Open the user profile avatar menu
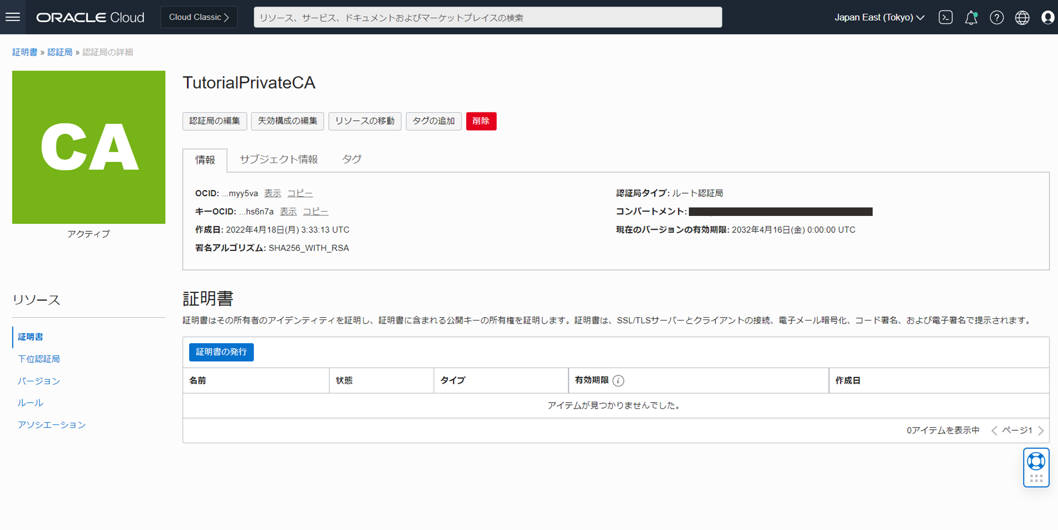Image resolution: width=1058 pixels, height=530 pixels. click(1047, 18)
